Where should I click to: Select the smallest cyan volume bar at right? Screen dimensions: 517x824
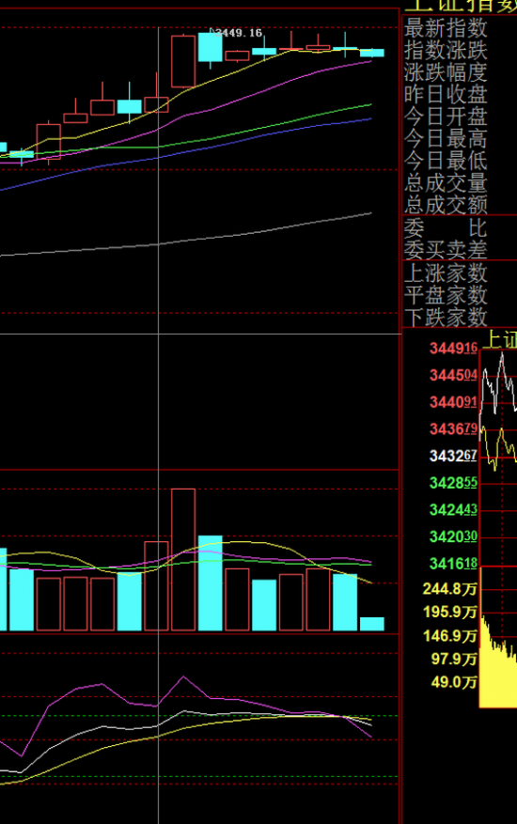point(372,624)
